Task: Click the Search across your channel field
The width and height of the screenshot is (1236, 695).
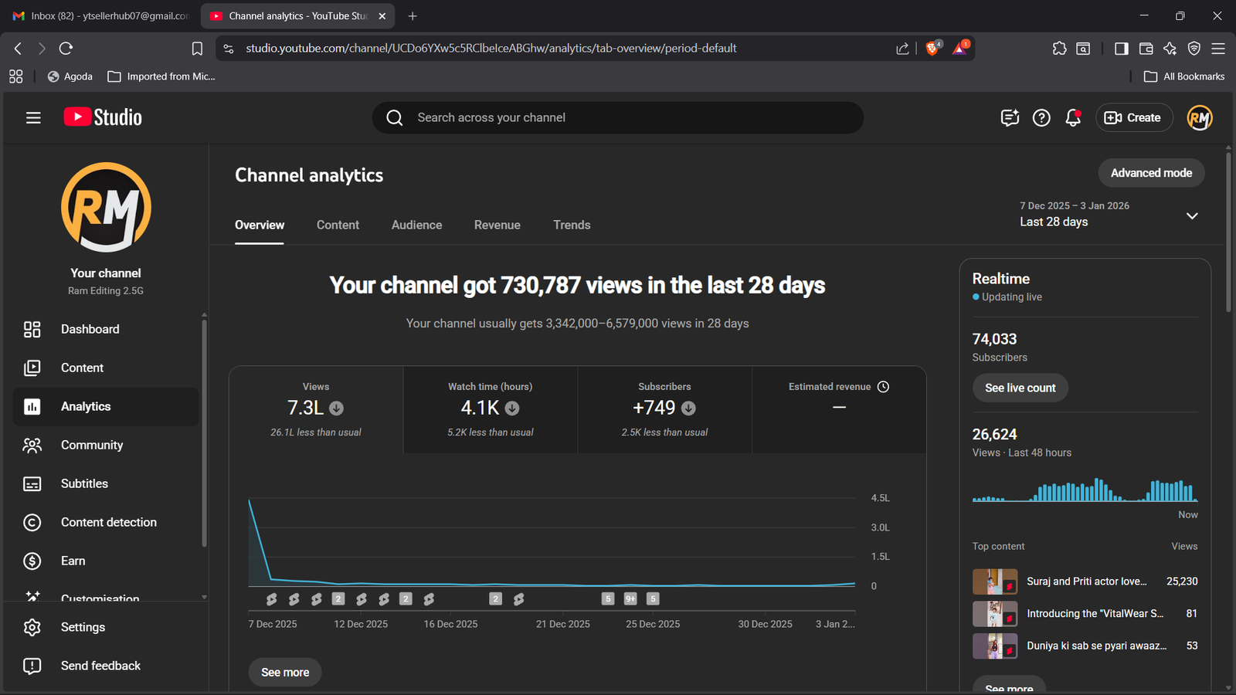Action: (x=618, y=117)
